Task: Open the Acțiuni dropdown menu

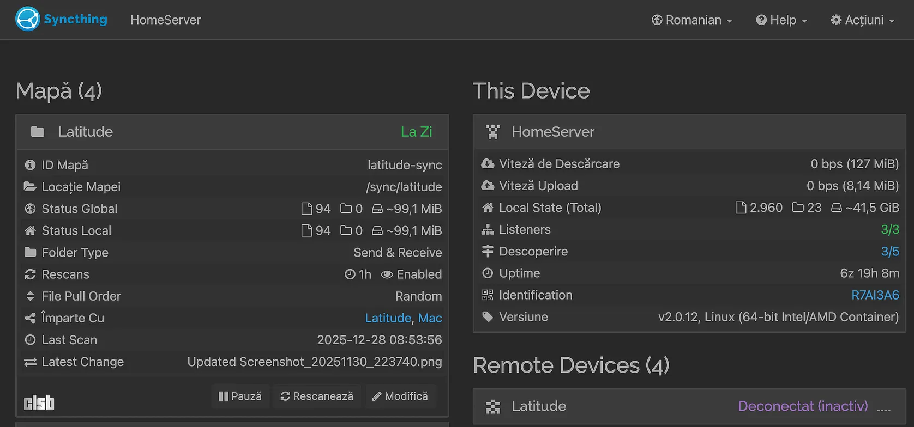Action: tap(863, 20)
